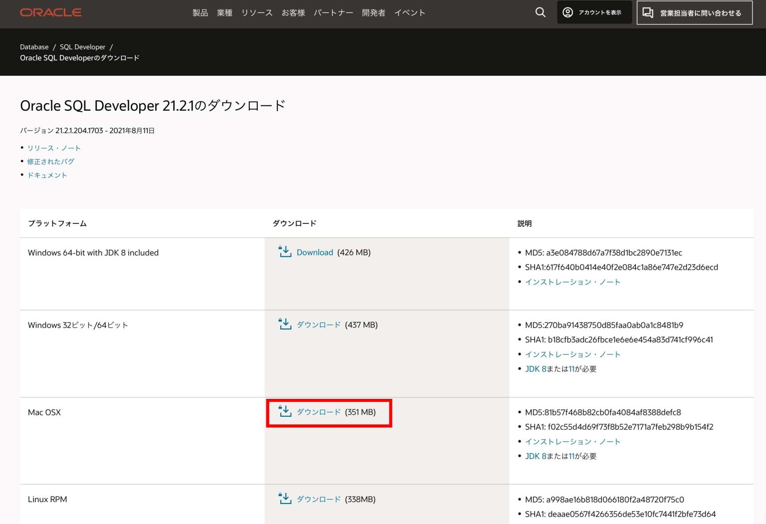This screenshot has height=524, width=766.
Task: Open the search magnifier icon
Action: click(x=540, y=12)
